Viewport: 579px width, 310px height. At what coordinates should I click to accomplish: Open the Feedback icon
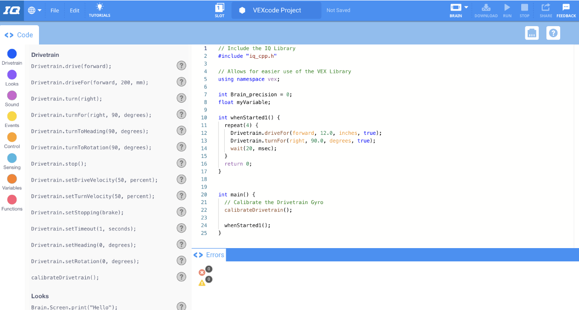pyautogui.click(x=566, y=7)
